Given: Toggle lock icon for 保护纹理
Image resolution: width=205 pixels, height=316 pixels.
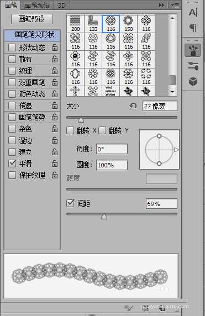Looking at the screenshot, I should click(55, 175).
